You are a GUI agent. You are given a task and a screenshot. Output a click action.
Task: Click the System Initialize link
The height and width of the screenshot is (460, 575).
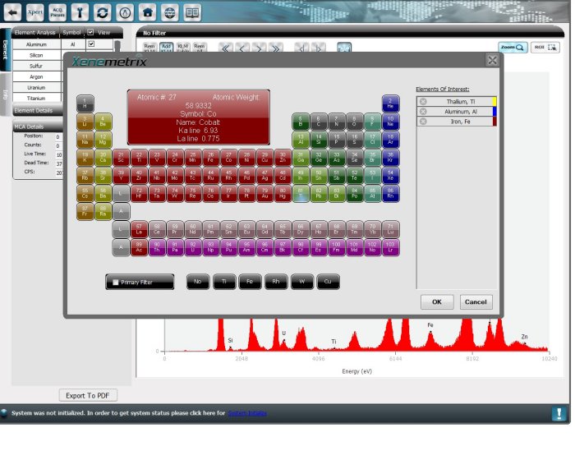click(x=247, y=413)
